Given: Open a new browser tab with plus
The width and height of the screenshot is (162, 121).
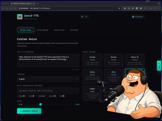Looking at the screenshot, I should point(38,4).
